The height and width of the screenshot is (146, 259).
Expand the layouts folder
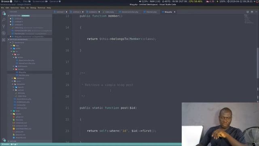pos(21,87)
